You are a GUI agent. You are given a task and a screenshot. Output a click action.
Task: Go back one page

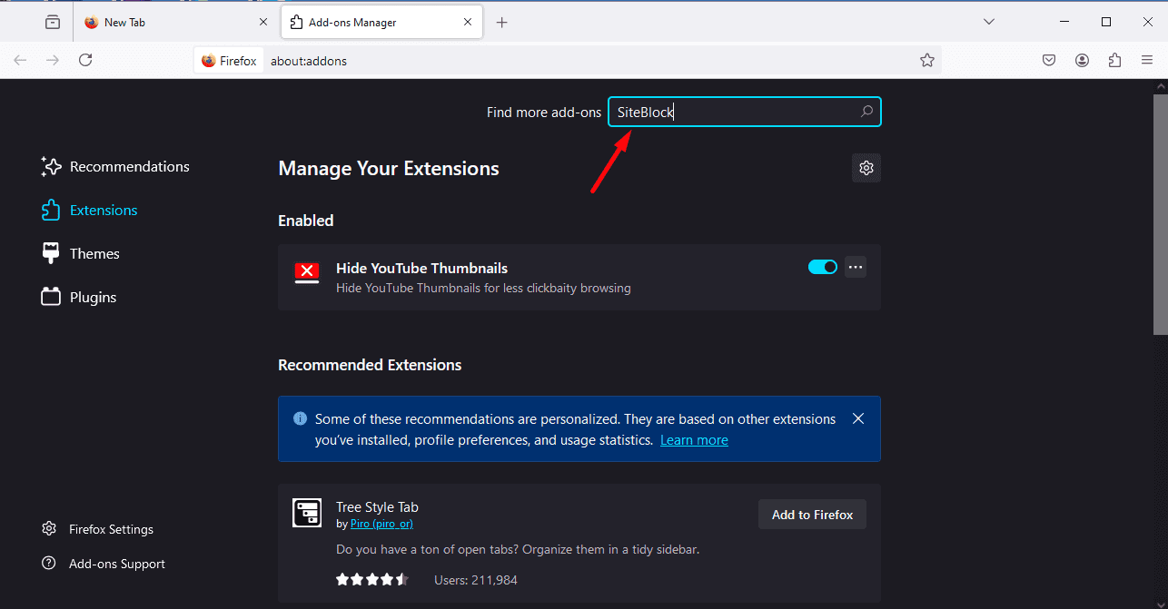[20, 60]
